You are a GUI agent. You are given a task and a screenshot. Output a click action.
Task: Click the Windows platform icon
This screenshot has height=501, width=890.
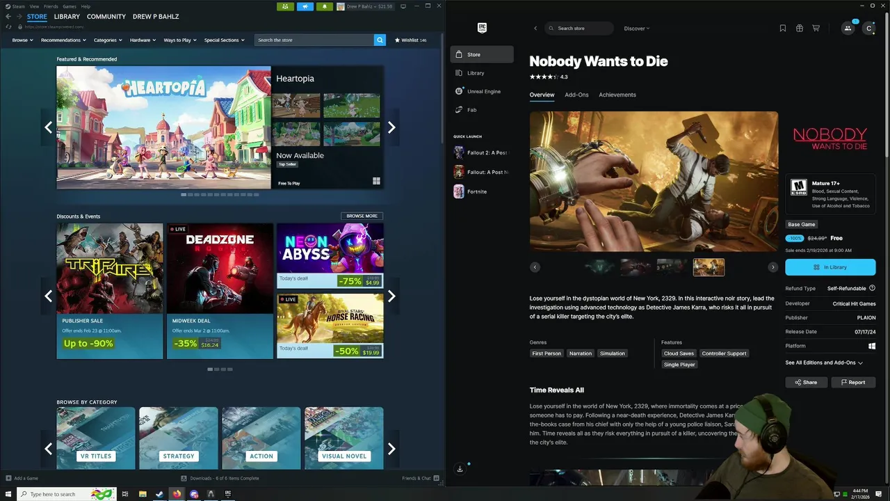click(872, 346)
